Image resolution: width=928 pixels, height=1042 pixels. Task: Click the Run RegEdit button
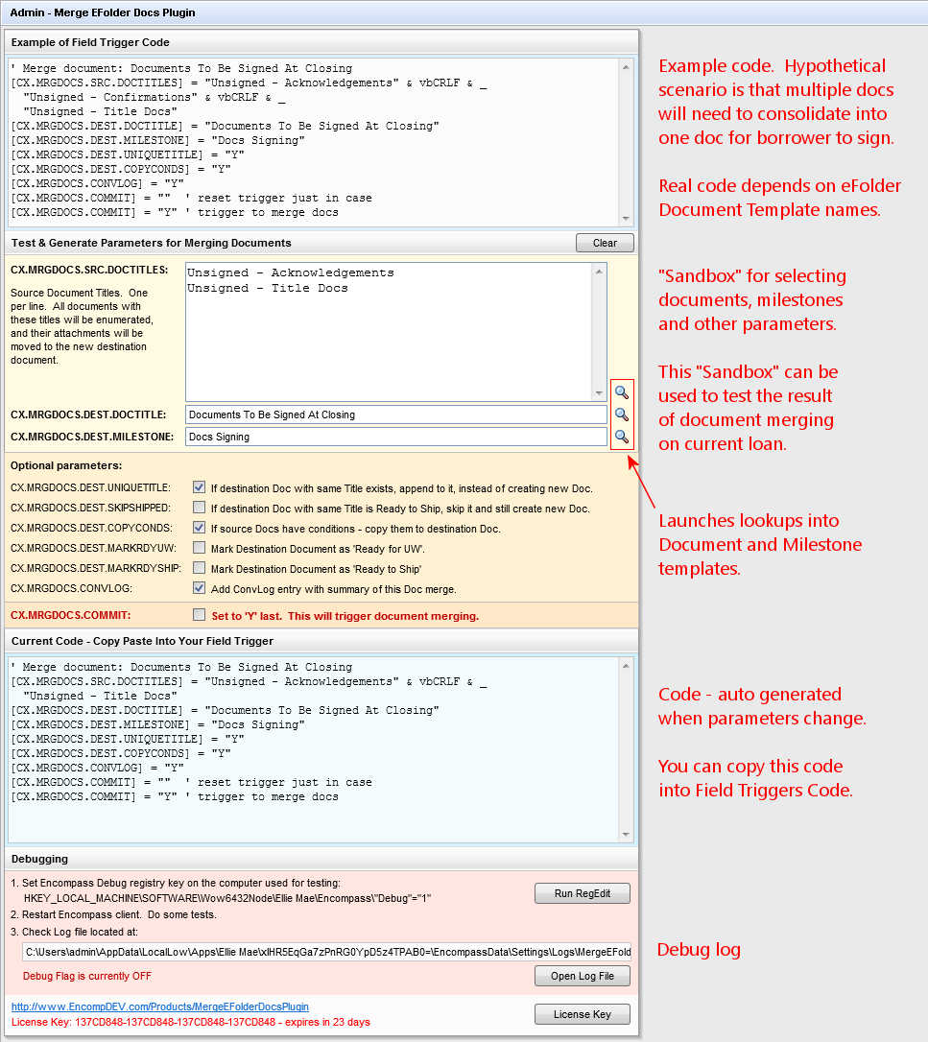pos(583,894)
